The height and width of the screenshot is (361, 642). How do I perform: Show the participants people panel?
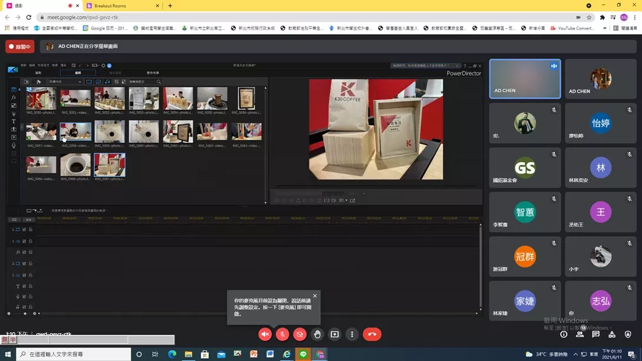580,334
